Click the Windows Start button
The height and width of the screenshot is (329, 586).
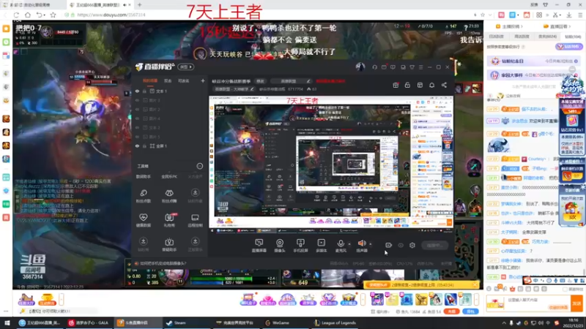pos(7,323)
